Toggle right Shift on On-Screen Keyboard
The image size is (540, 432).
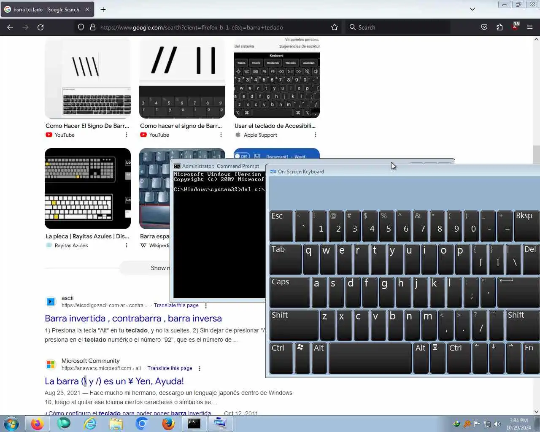click(523, 325)
